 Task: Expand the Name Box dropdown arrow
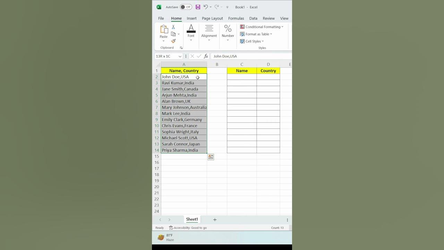pyautogui.click(x=180, y=56)
